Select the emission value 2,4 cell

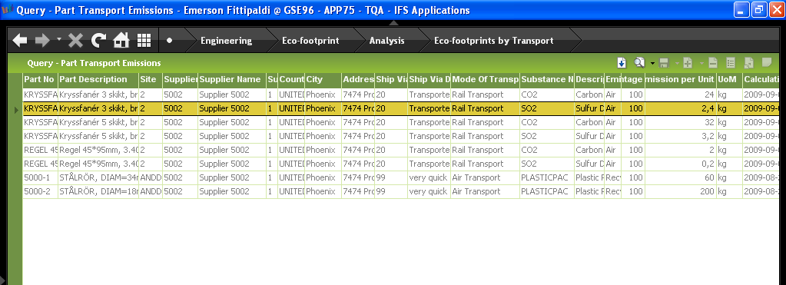(680, 108)
